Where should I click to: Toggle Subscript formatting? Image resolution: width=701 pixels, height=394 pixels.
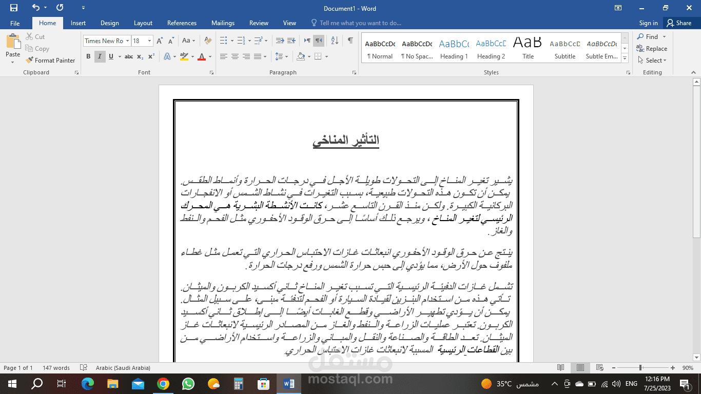[x=140, y=56]
